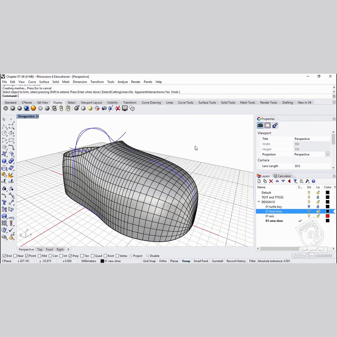
Task: Collapse the DESIGN 01 layer group
Action: 259,202
